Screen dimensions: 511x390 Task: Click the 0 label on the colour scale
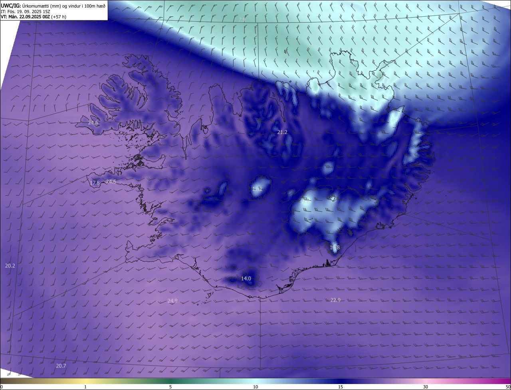(2, 387)
